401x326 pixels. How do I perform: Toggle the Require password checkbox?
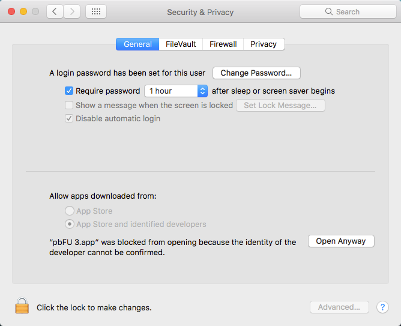(x=69, y=91)
